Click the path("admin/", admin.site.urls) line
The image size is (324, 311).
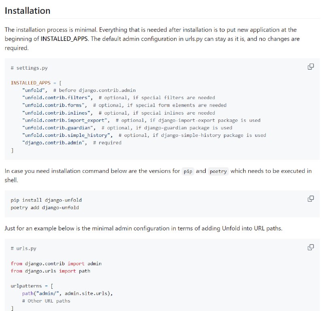(x=68, y=294)
